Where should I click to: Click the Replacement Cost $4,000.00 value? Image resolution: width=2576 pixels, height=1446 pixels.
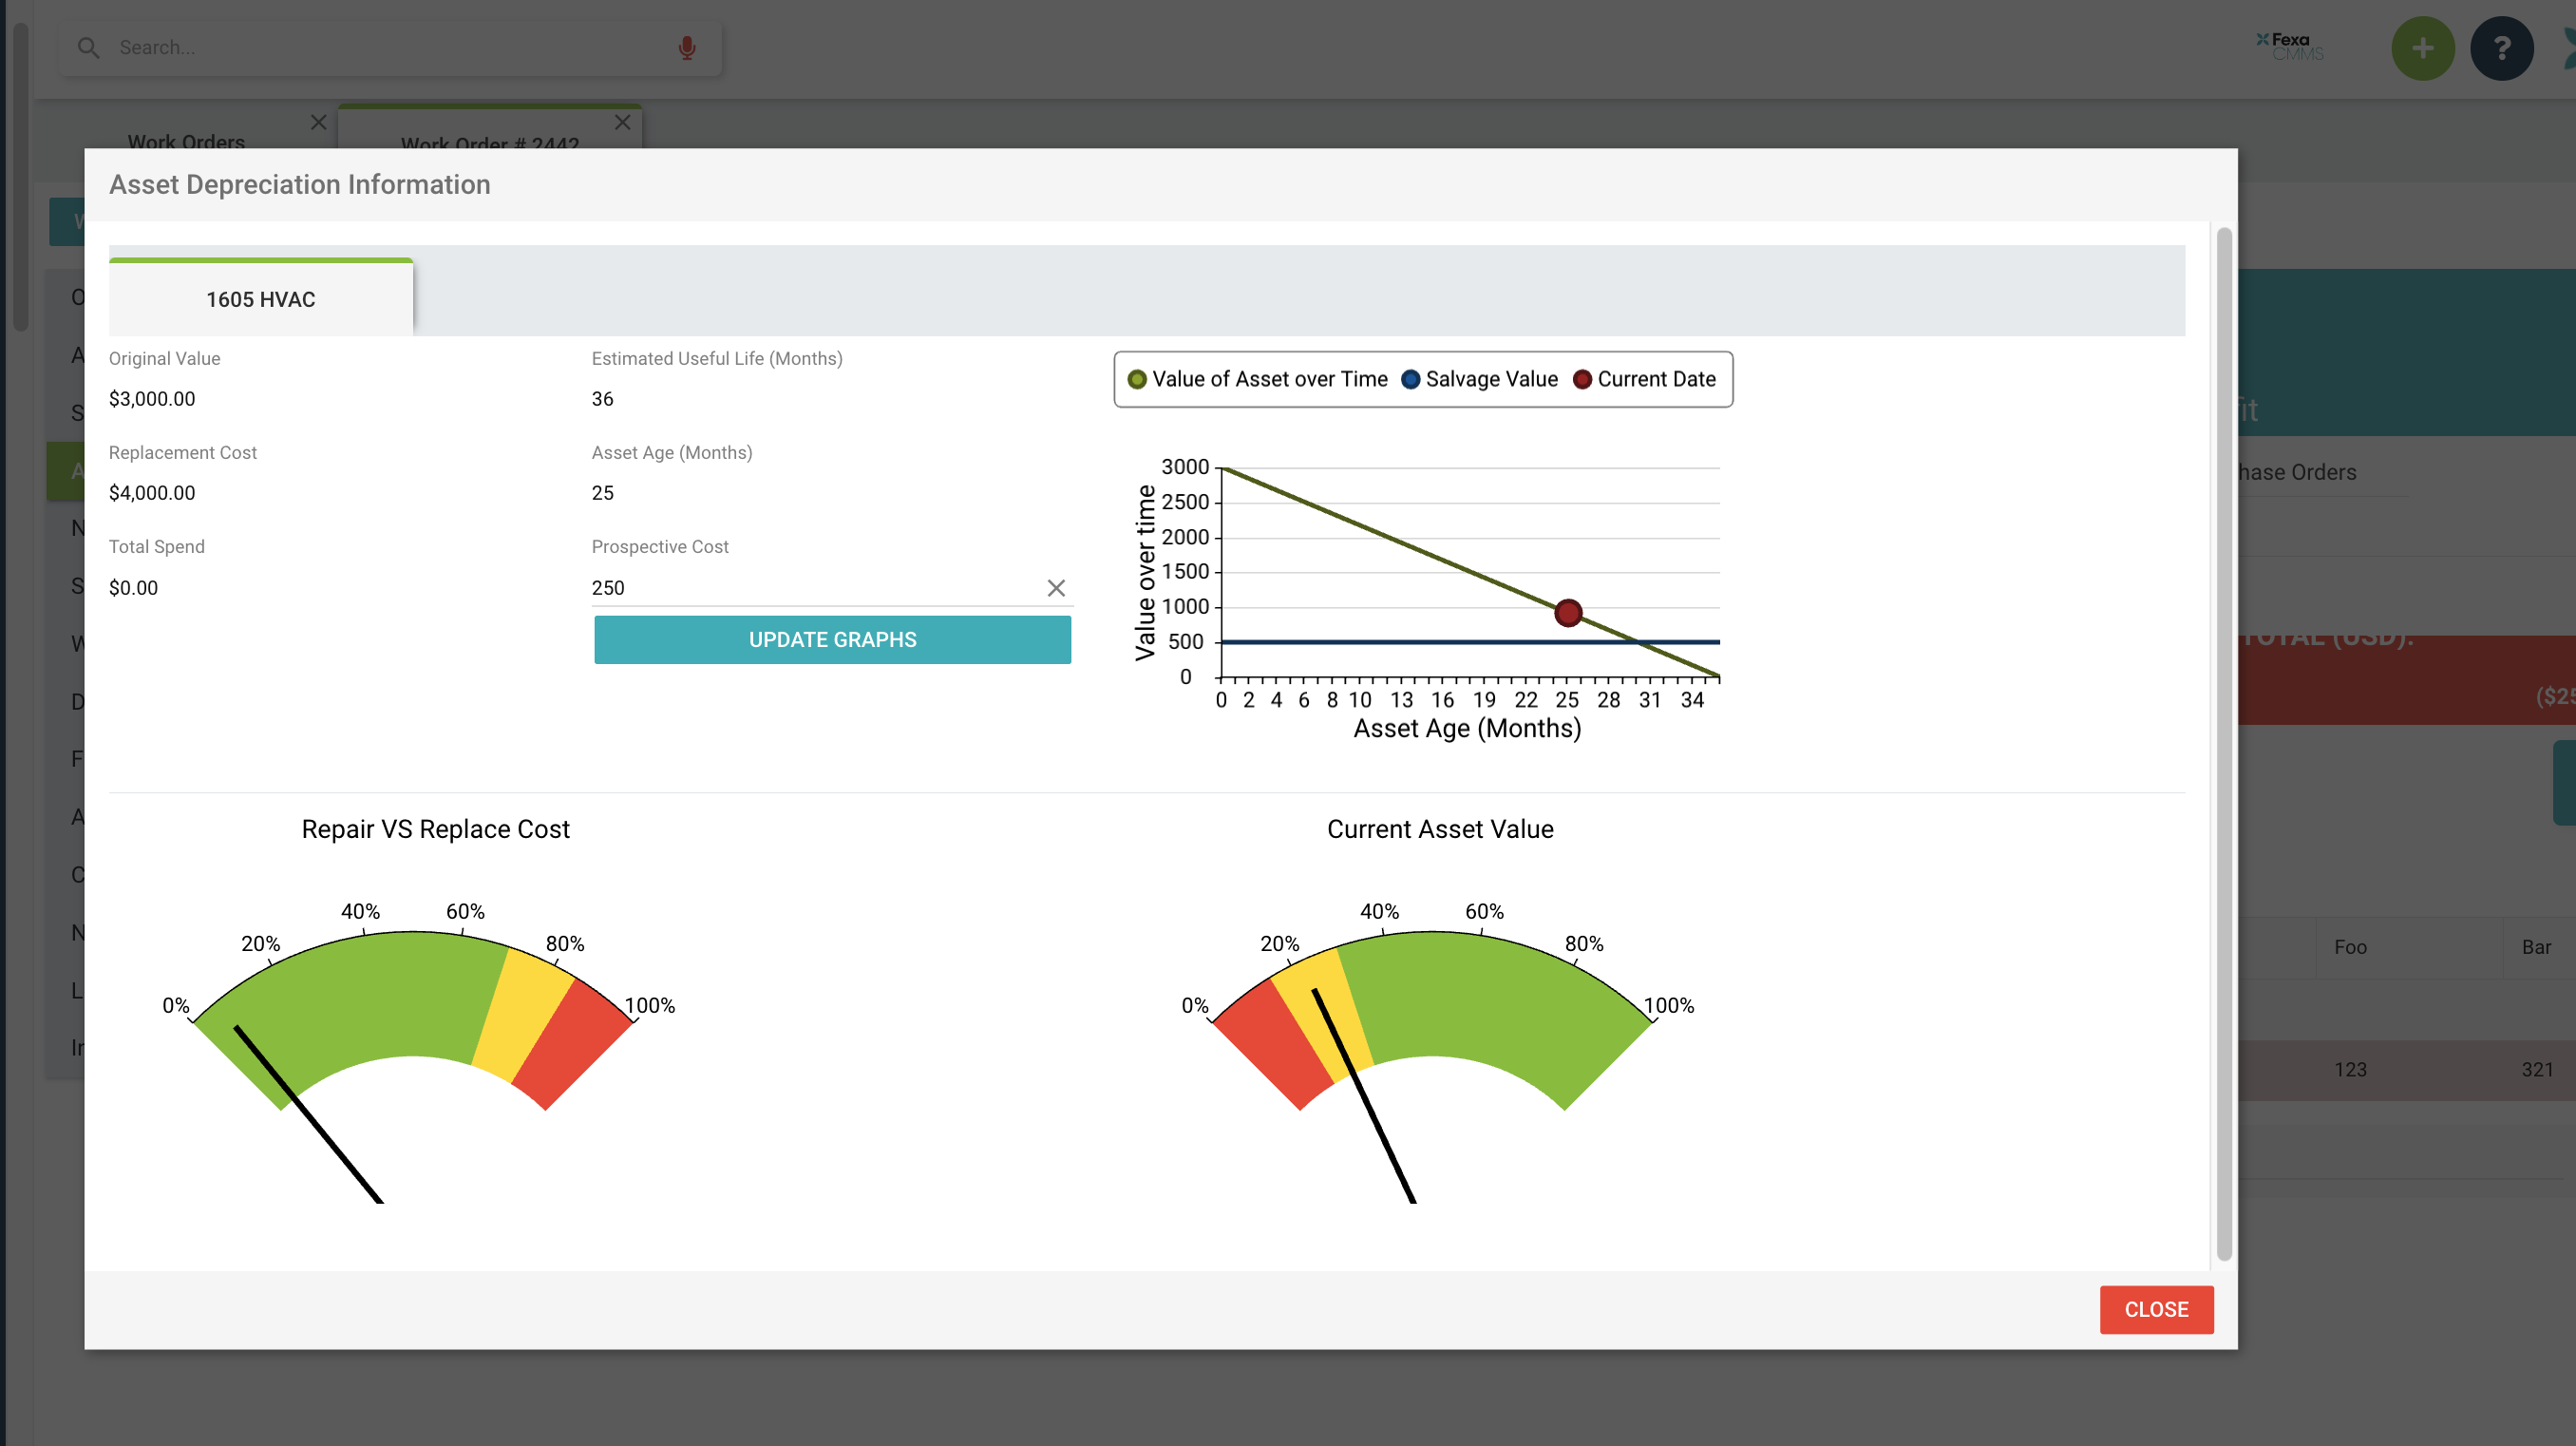click(x=152, y=492)
